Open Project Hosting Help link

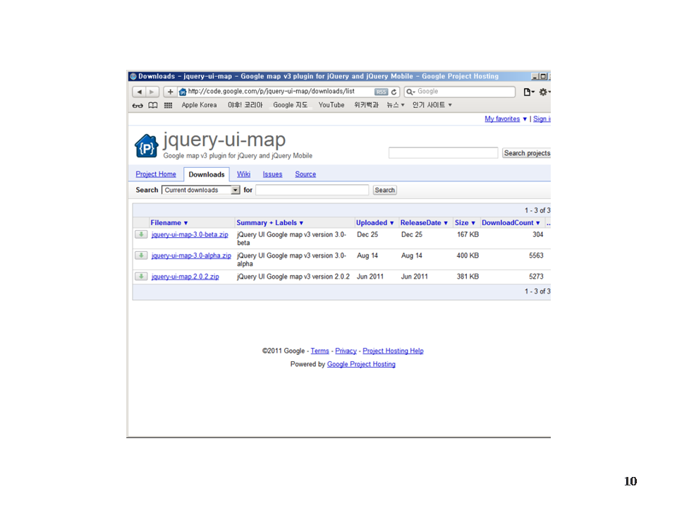[x=393, y=351]
